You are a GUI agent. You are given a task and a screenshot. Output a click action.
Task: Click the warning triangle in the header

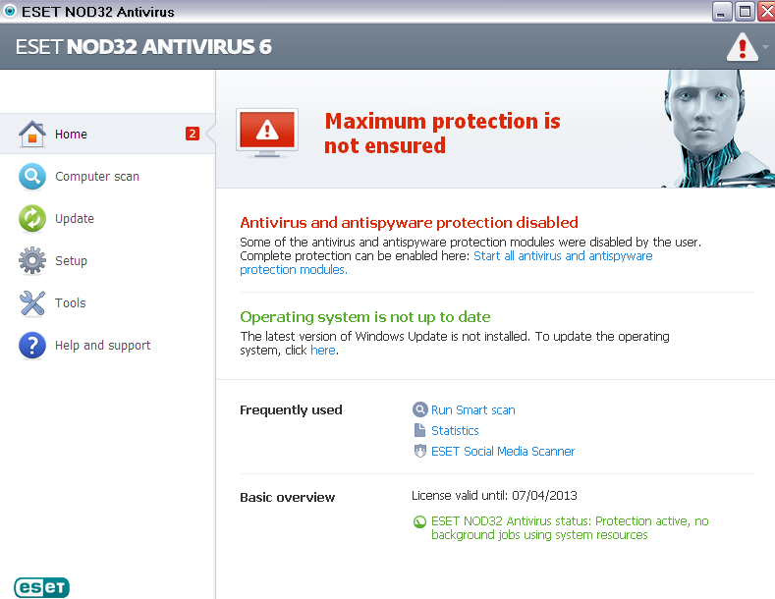742,47
